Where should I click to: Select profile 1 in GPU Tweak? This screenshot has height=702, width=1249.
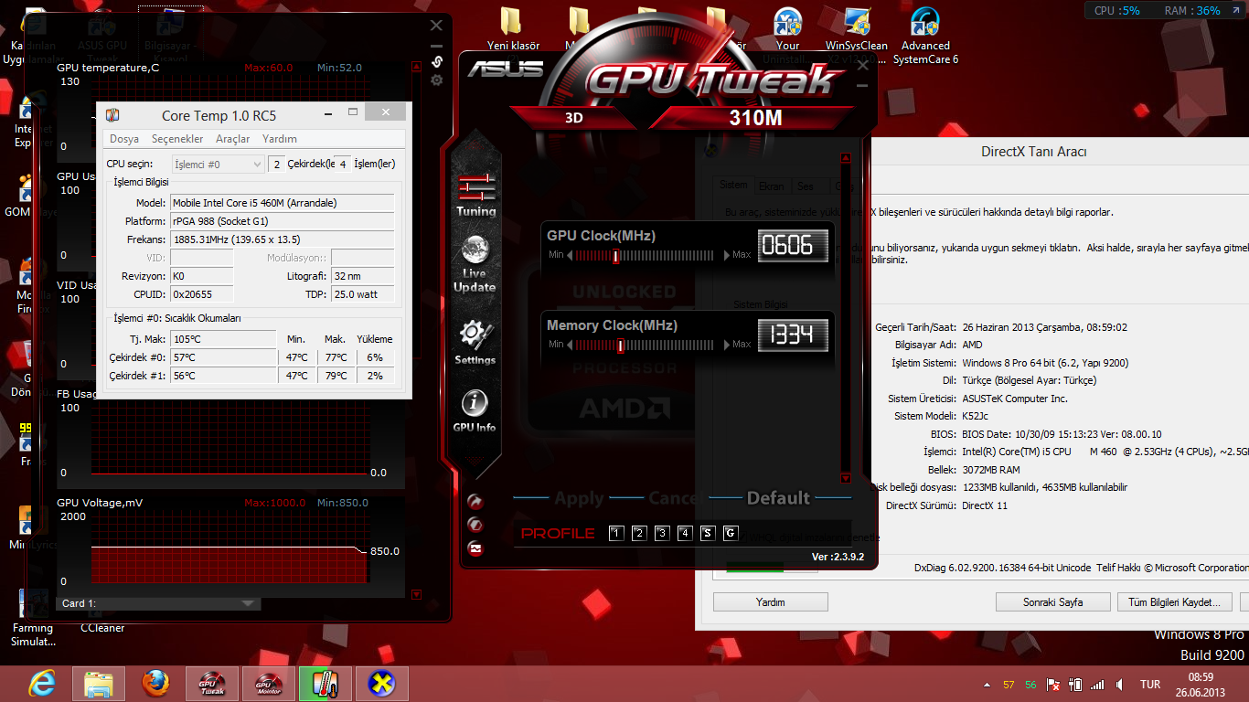point(616,533)
